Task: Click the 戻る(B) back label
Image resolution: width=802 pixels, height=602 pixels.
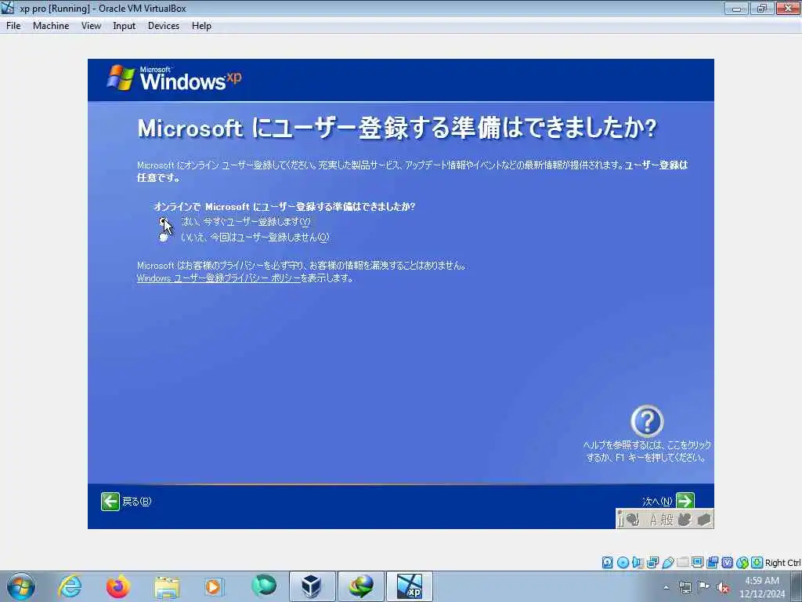Action: (136, 502)
